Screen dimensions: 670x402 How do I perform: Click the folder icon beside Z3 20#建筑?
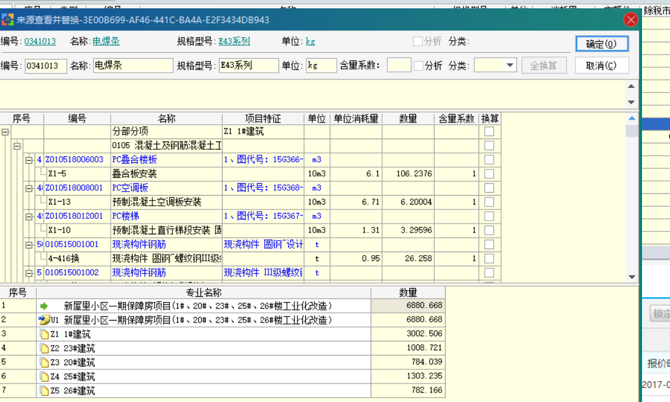[x=44, y=362]
